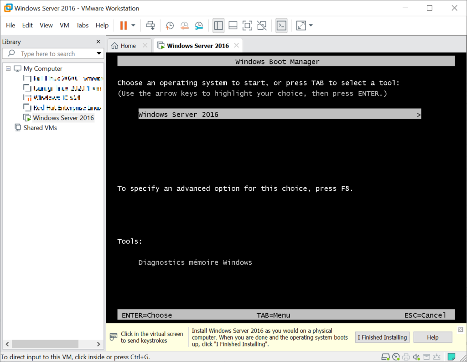
Task: Close the Windows Server 2016 tab
Action: coord(237,45)
